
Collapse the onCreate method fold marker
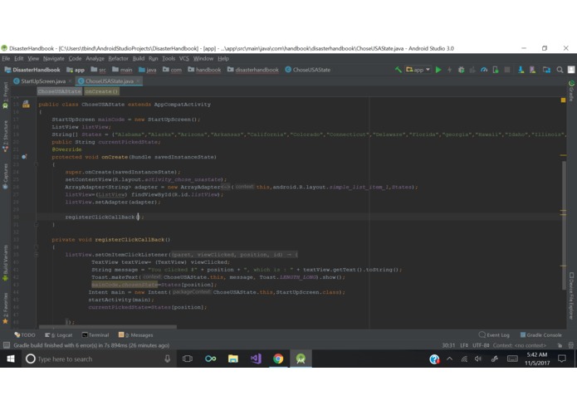tap(36, 164)
